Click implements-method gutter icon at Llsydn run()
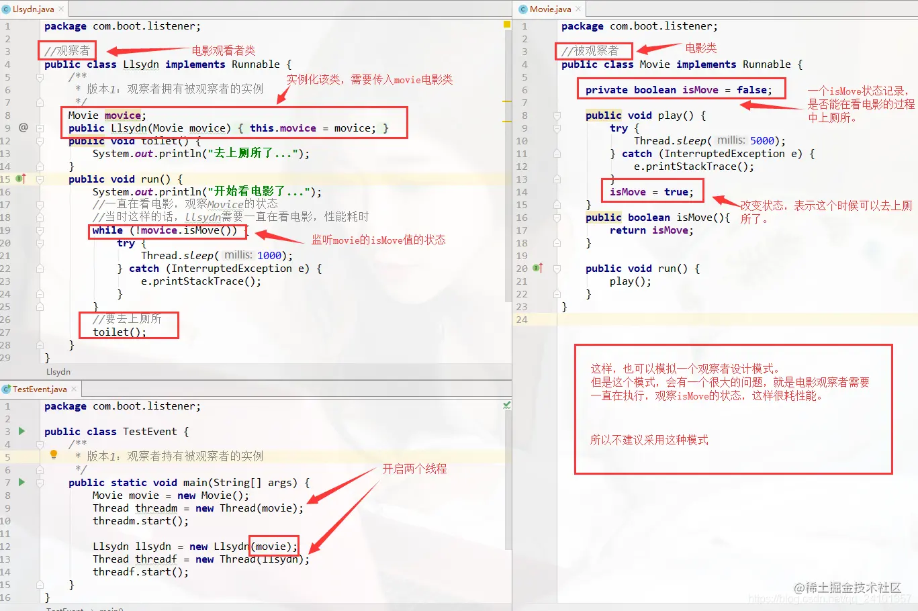Image resolution: width=918 pixels, height=611 pixels. point(21,179)
